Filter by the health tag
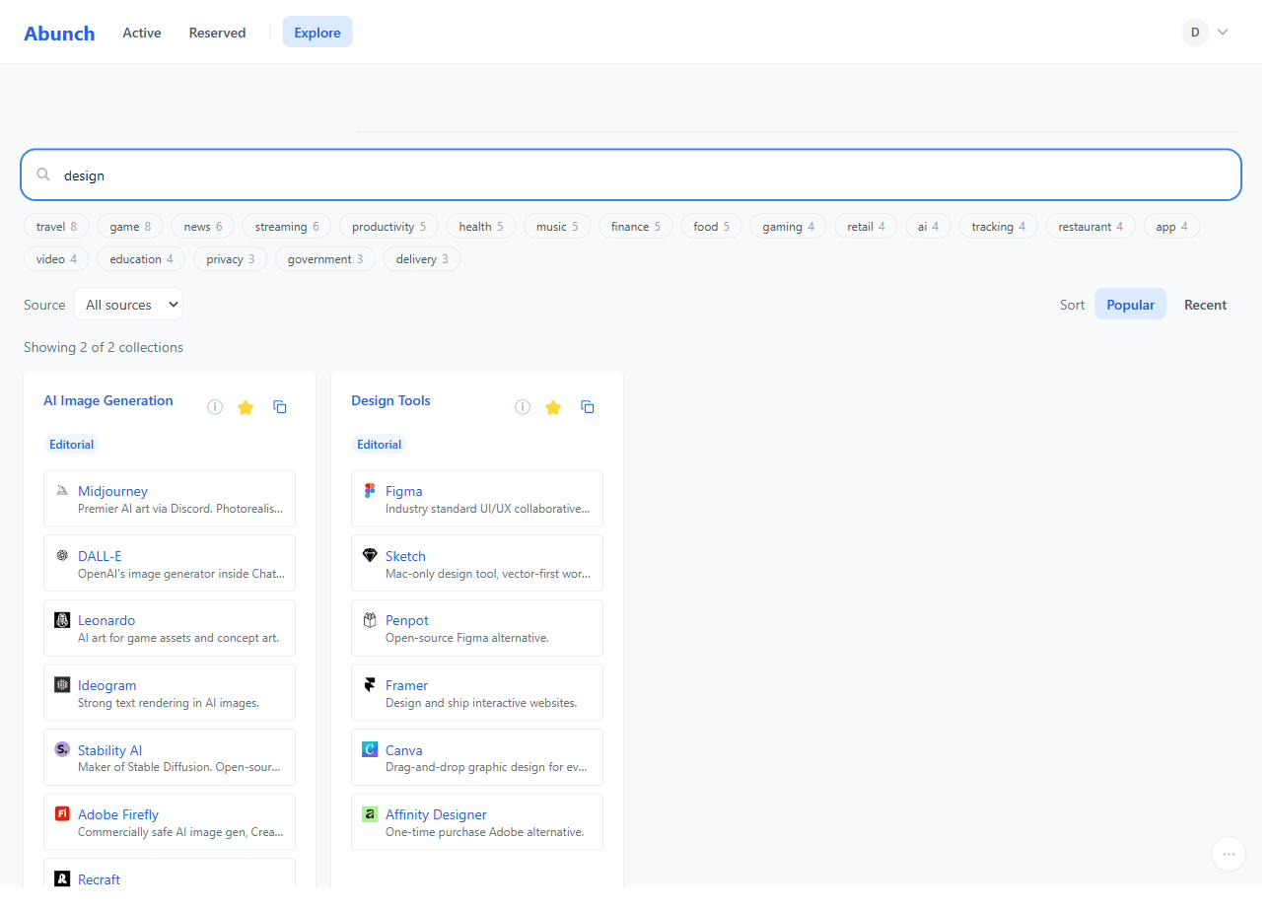This screenshot has width=1270, height=911. [x=481, y=227]
